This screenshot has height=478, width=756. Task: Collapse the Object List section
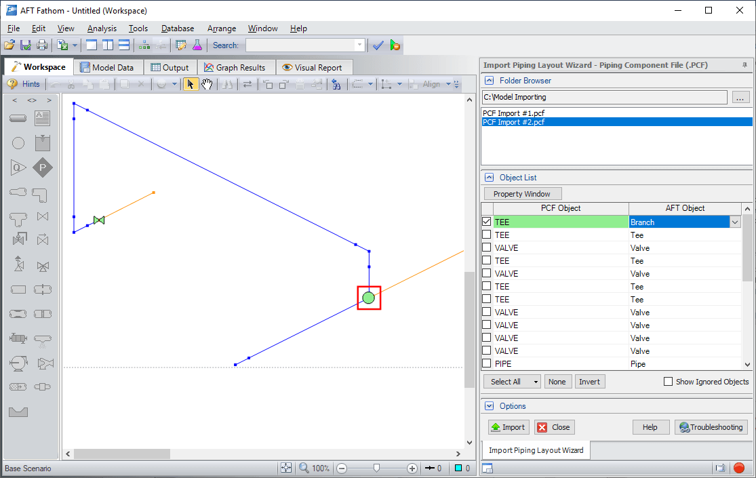click(x=490, y=178)
